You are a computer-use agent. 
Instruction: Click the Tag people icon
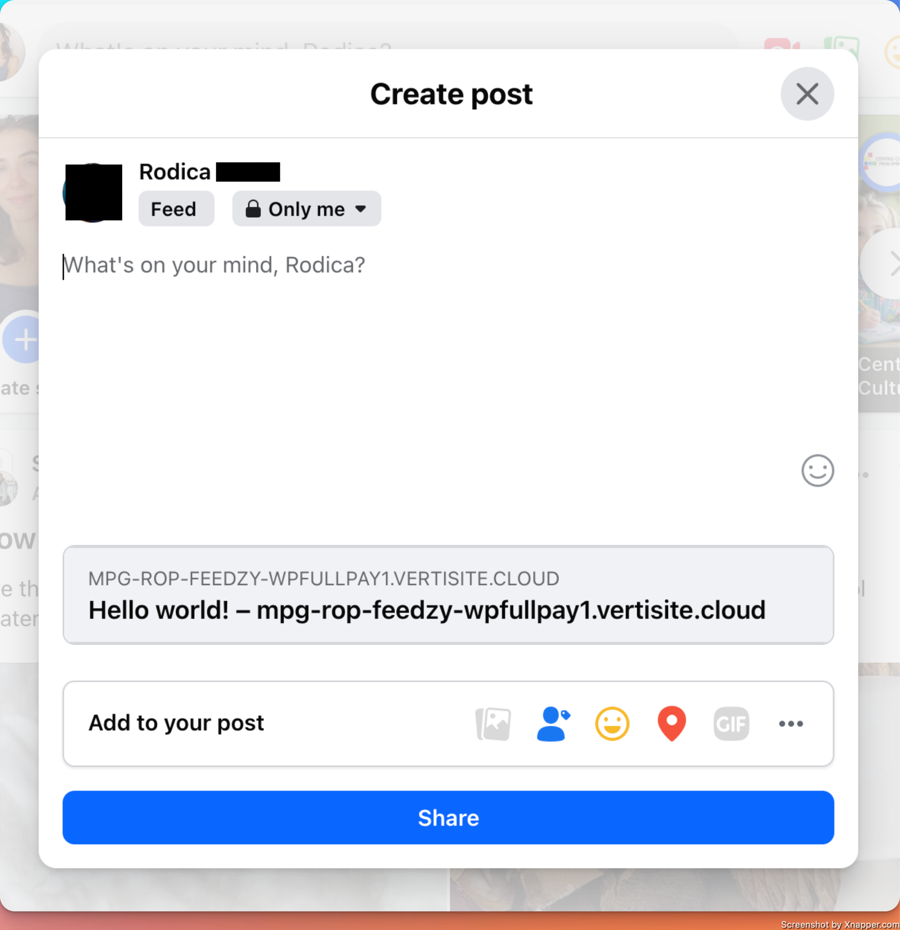click(x=553, y=723)
